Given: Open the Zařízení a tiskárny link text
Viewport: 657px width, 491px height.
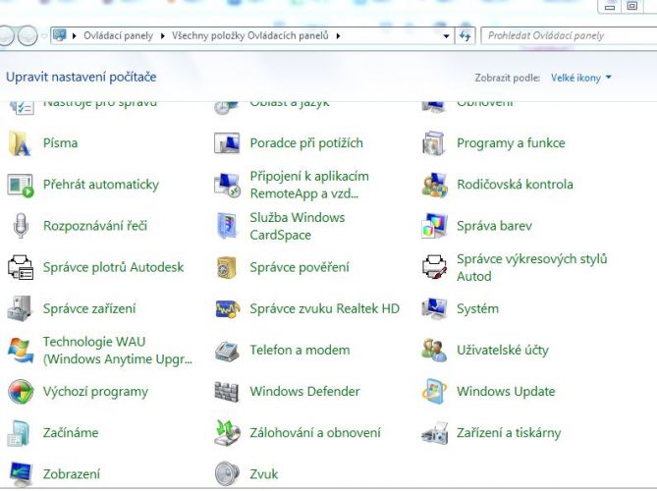Looking at the screenshot, I should [x=509, y=433].
